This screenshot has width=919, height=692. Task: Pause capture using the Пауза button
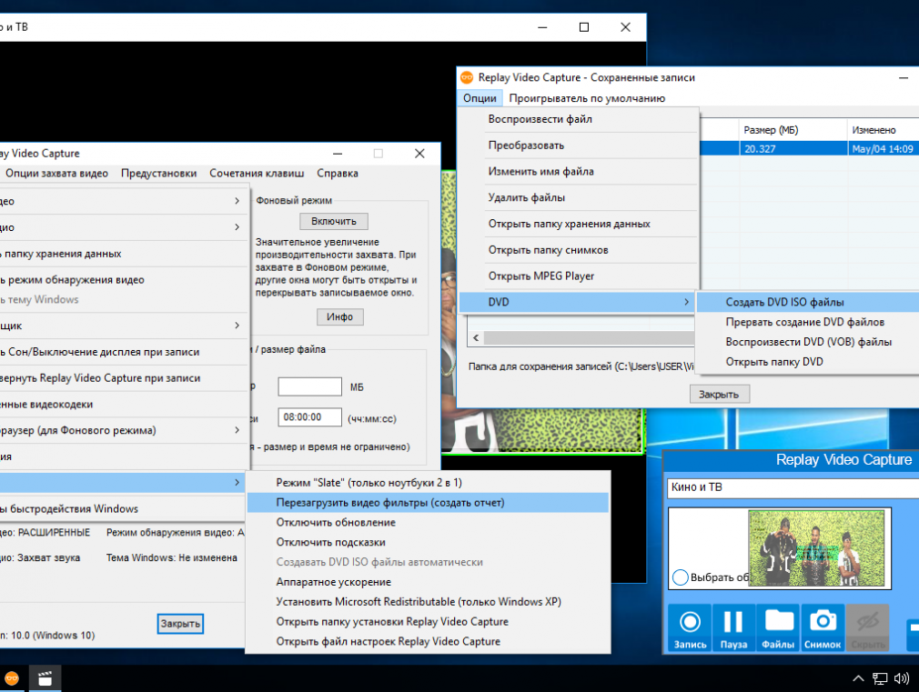733,628
